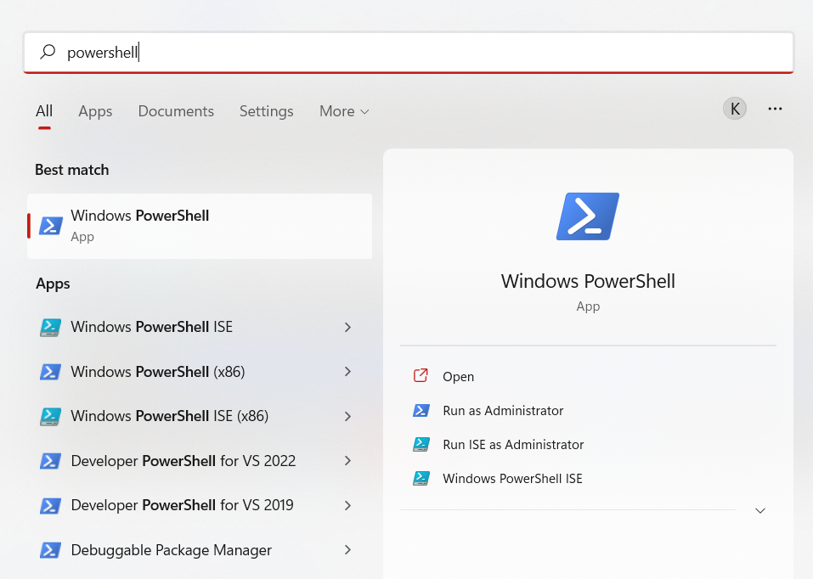This screenshot has height=579, width=813.
Task: Open the K user account avatar
Action: 735,109
